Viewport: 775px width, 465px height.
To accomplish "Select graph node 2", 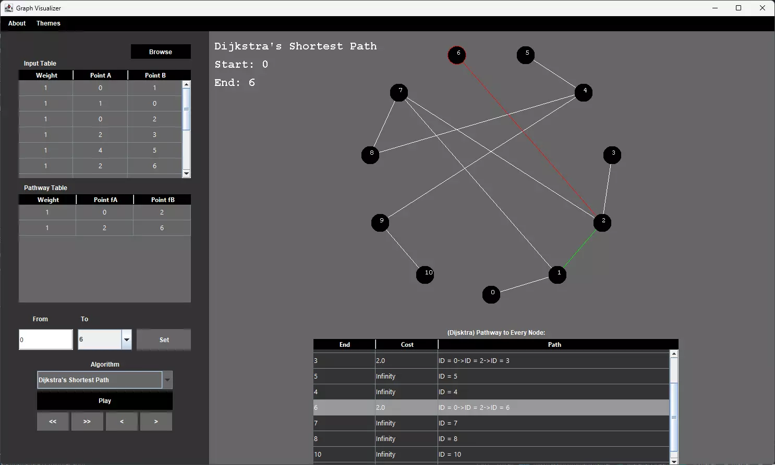I will tap(602, 222).
